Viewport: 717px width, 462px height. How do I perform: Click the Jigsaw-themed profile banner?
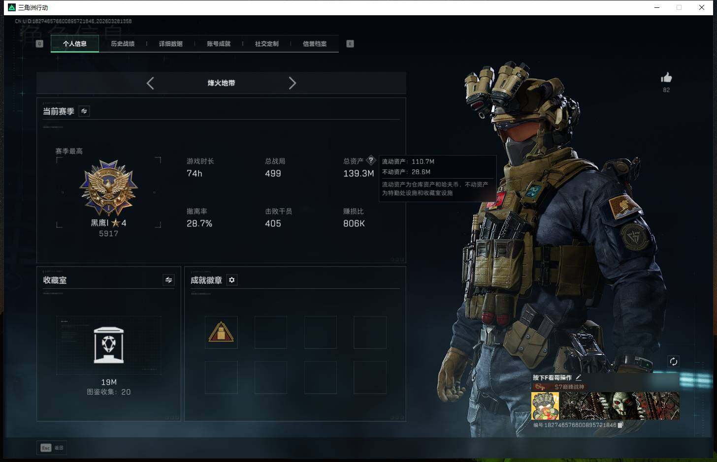(x=619, y=406)
